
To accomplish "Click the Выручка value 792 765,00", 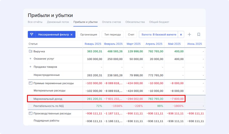I will click(156, 52).
